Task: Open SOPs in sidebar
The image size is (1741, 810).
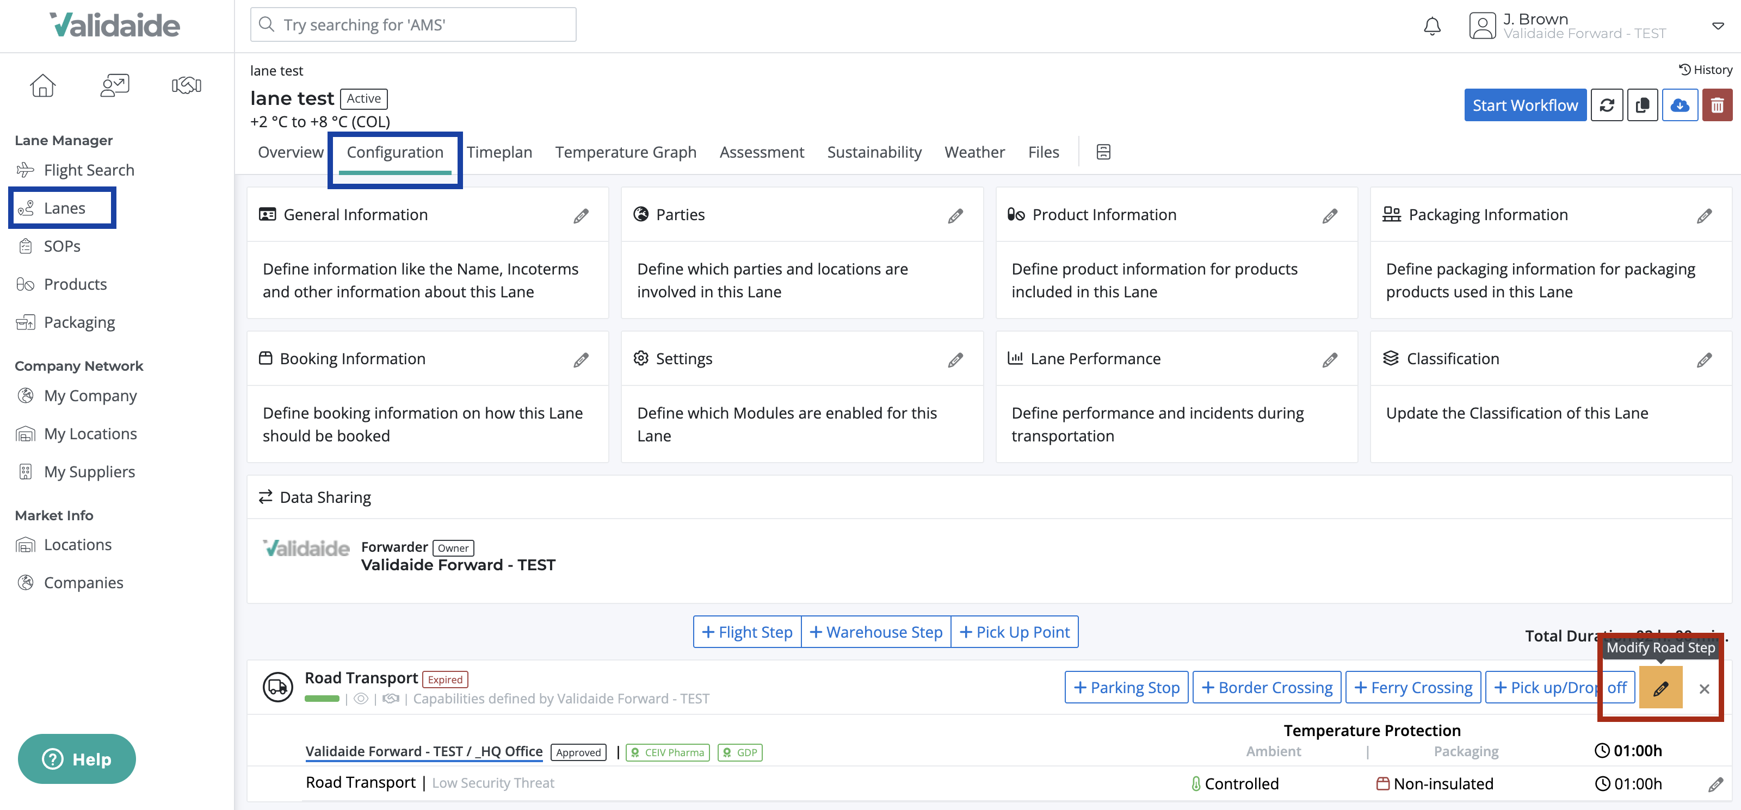Action: tap(48, 246)
